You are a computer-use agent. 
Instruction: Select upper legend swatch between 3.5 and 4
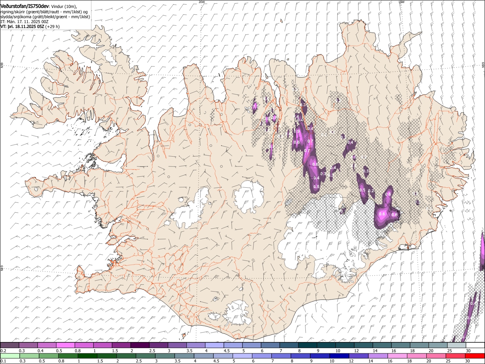pyautogui.click(x=196, y=345)
